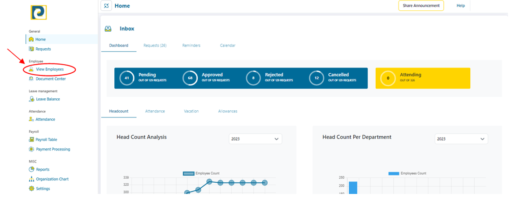Toggle Employees Count legend in department chart

(394, 173)
